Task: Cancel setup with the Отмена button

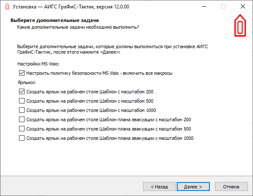Action: coord(231,187)
